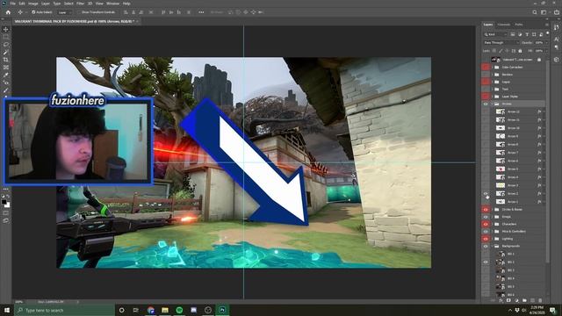Select the Magic Wand tool
Viewport: 562px width, 316px height.
6,53
